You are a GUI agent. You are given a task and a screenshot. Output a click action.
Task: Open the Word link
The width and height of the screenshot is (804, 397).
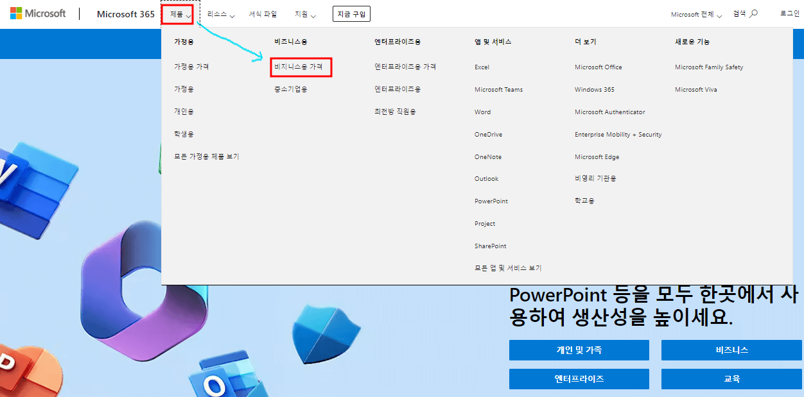pos(483,112)
